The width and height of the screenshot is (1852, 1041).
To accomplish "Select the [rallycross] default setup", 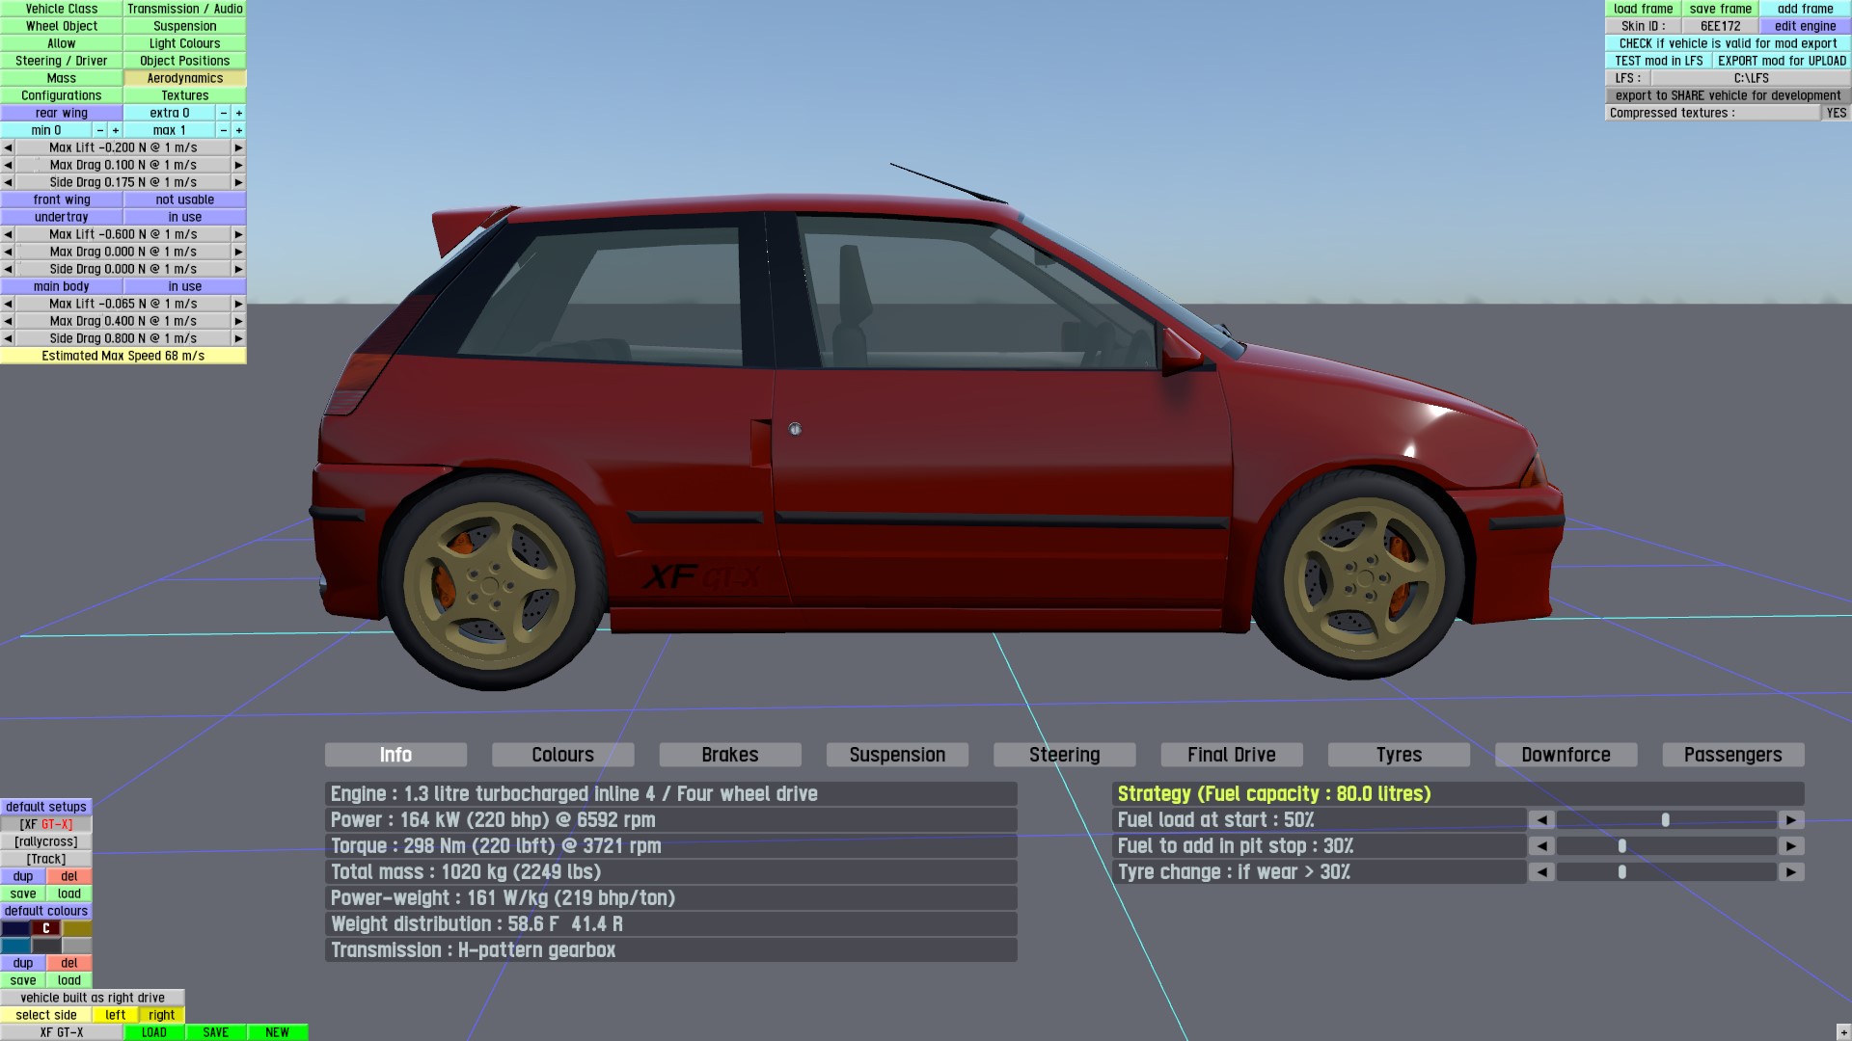I will 46,841.
